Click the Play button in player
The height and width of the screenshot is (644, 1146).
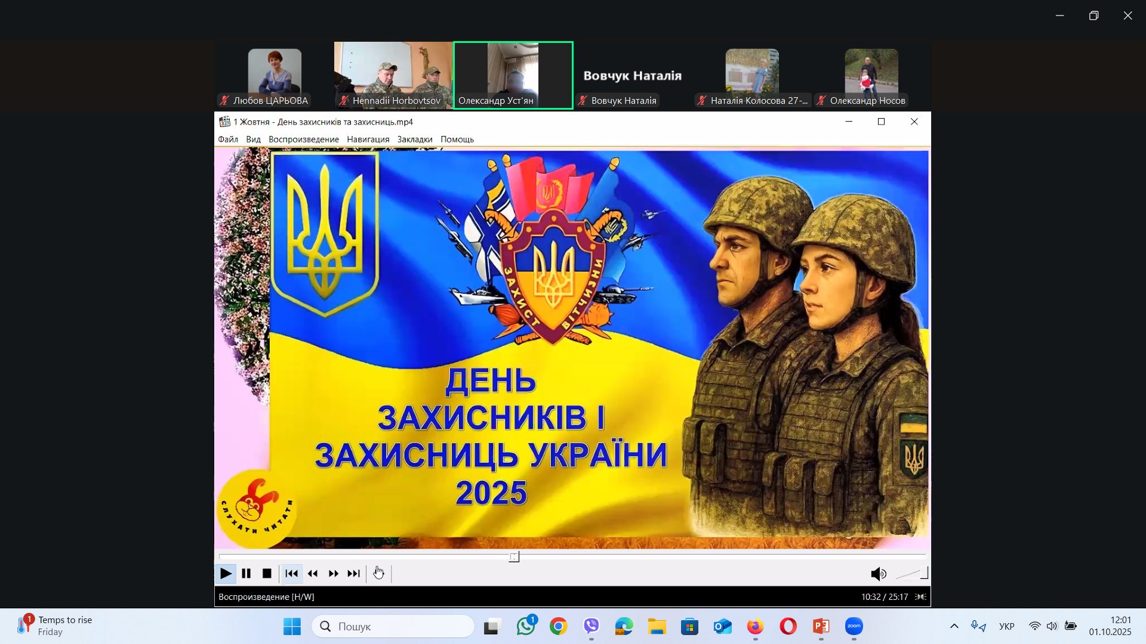[226, 574]
